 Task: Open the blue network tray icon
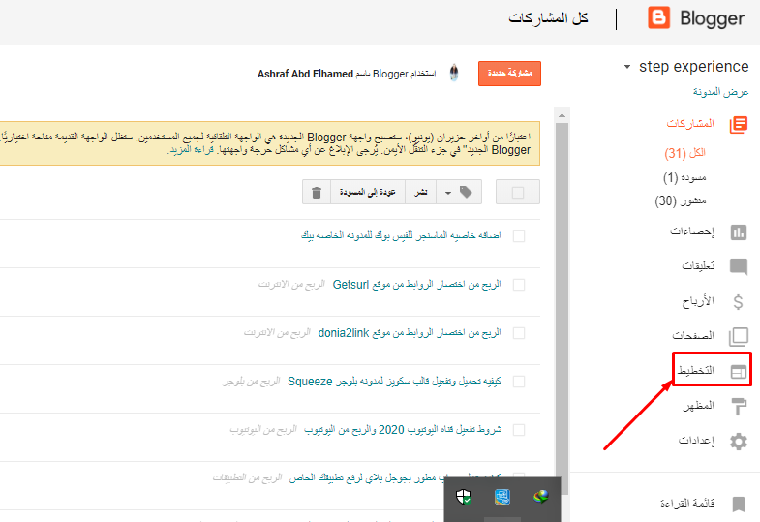pyautogui.click(x=502, y=496)
